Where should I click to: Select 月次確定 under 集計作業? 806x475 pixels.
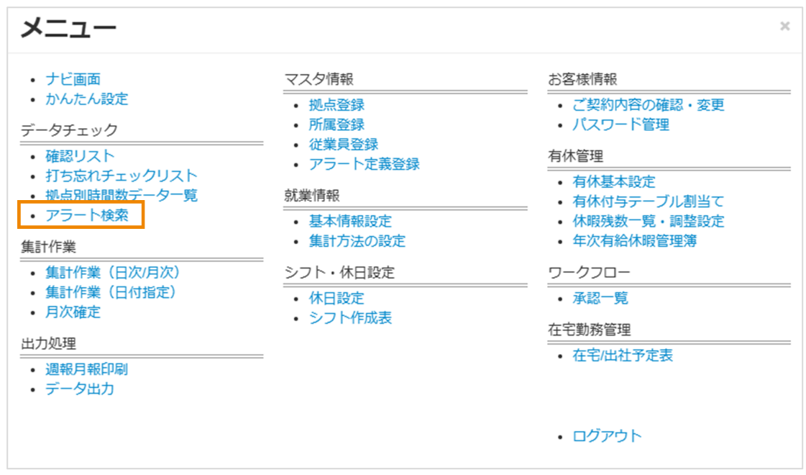pyautogui.click(x=74, y=312)
